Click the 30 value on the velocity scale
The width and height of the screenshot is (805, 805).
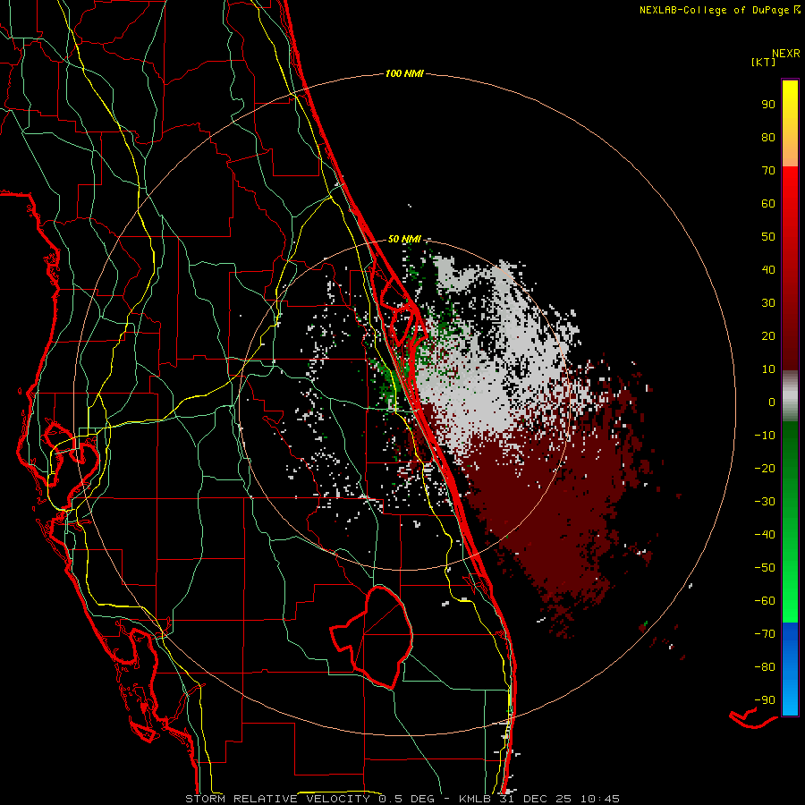[768, 303]
